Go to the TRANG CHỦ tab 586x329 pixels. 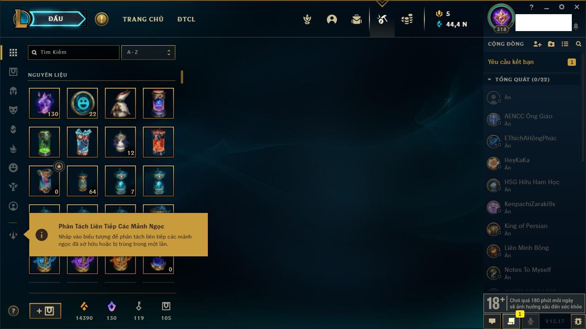[143, 19]
